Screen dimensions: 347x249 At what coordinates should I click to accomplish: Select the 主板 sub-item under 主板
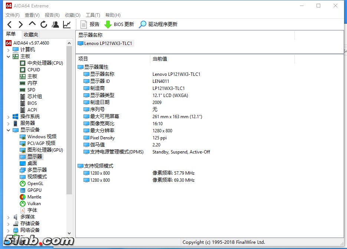click(x=29, y=77)
